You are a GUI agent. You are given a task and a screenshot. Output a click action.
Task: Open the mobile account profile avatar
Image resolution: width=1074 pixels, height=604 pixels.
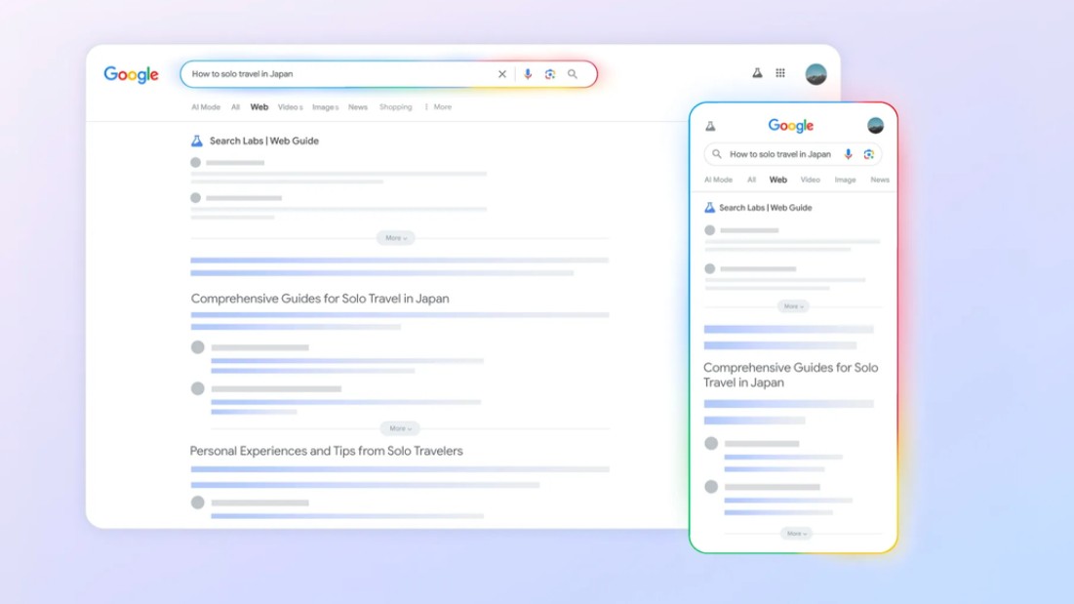(875, 125)
